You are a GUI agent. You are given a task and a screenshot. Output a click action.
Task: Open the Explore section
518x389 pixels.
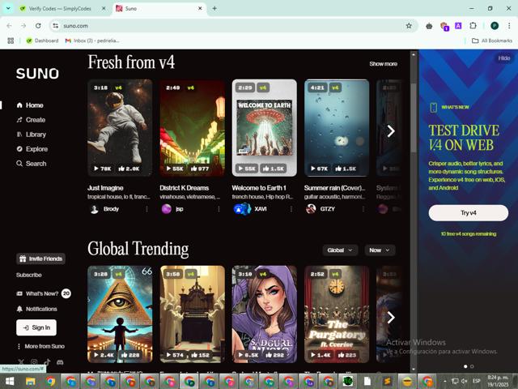pos(32,149)
